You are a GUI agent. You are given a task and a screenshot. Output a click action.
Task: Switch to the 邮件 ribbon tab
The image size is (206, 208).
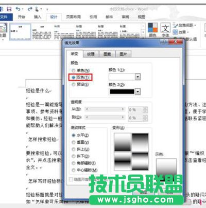pyautogui.click(x=109, y=17)
